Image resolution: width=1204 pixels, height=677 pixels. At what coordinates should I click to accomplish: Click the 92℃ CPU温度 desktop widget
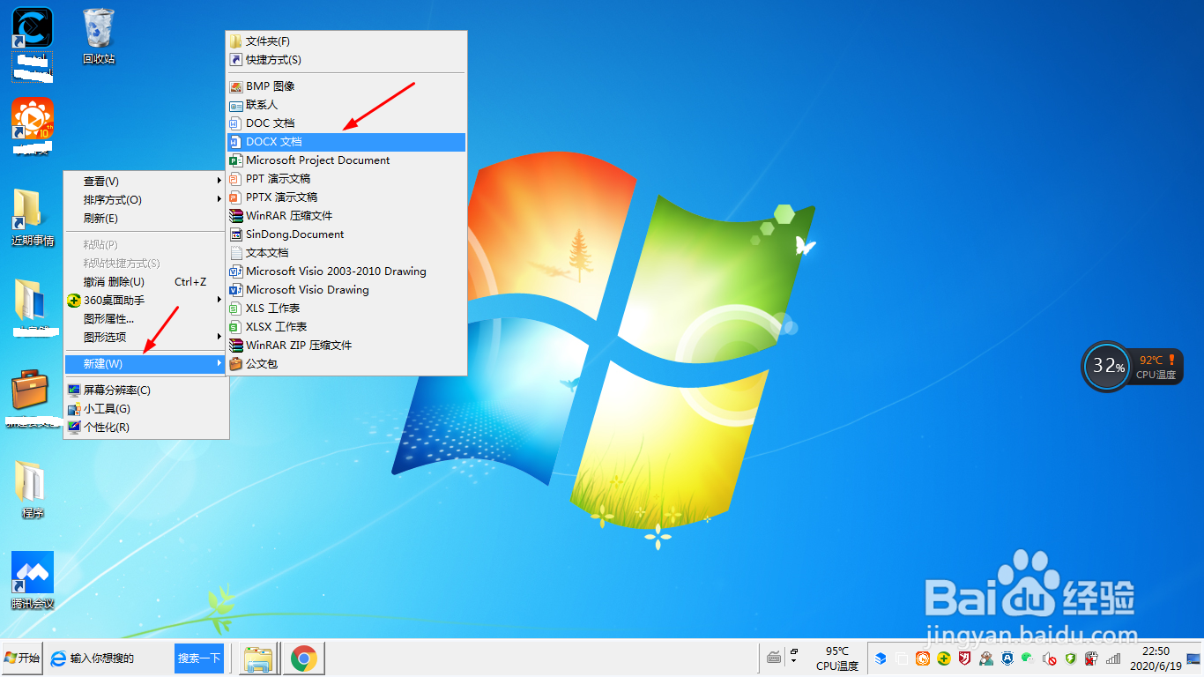(x=1156, y=366)
